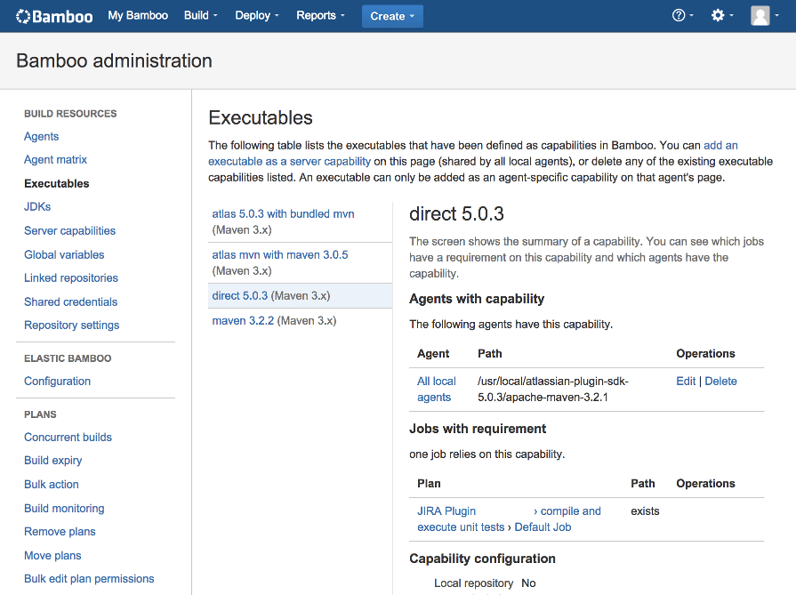Open Repository settings page
The image size is (796, 595).
(x=71, y=325)
